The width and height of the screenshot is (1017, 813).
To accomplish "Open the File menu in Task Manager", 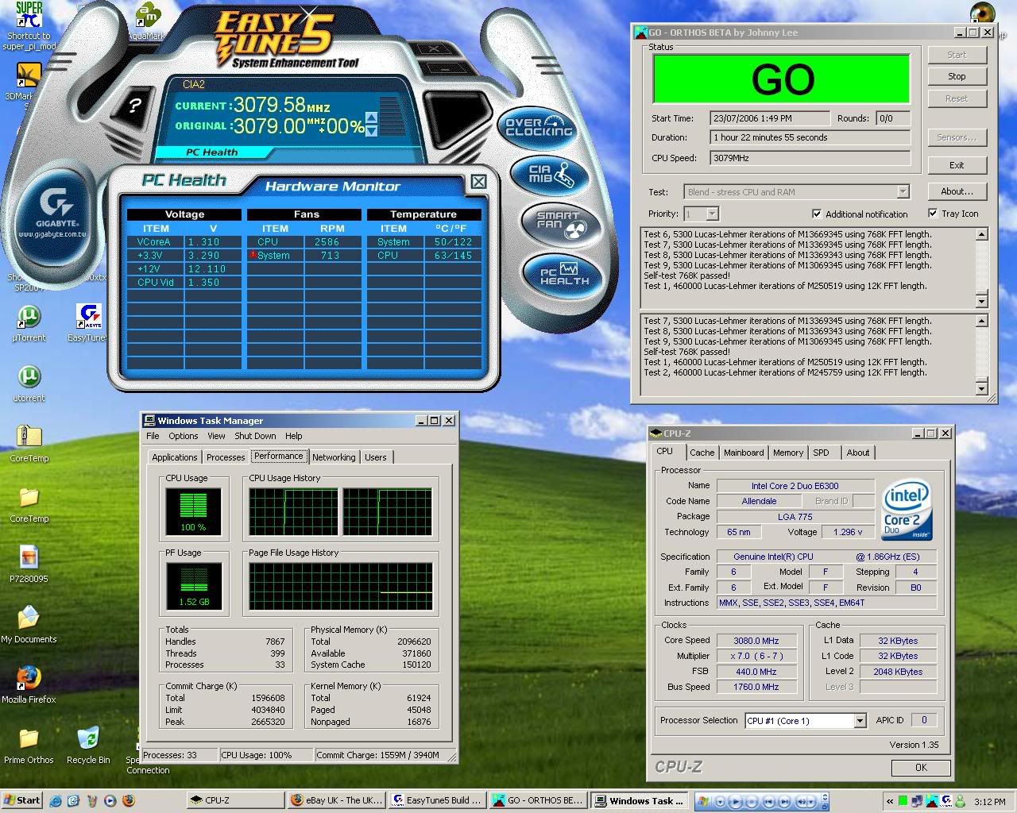I will pyautogui.click(x=153, y=436).
